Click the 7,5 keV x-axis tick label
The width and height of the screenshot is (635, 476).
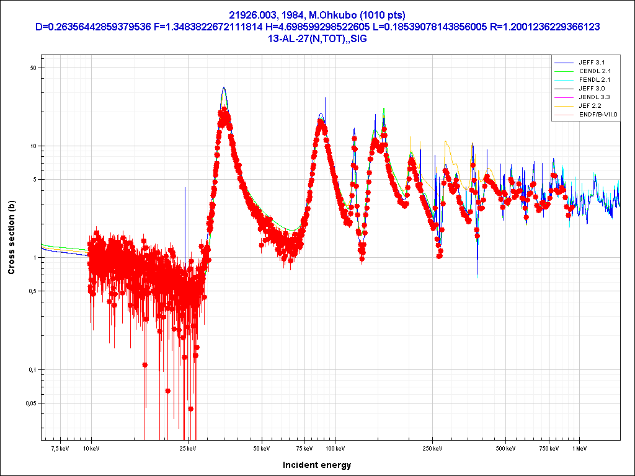coord(61,448)
